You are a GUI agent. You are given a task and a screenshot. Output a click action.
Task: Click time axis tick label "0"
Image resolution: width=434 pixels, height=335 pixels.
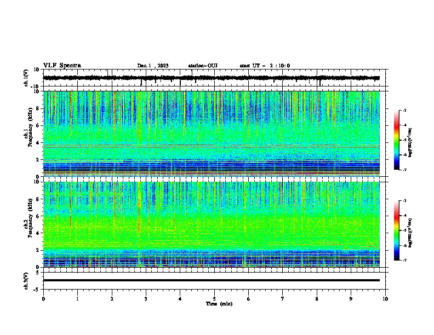(x=43, y=299)
